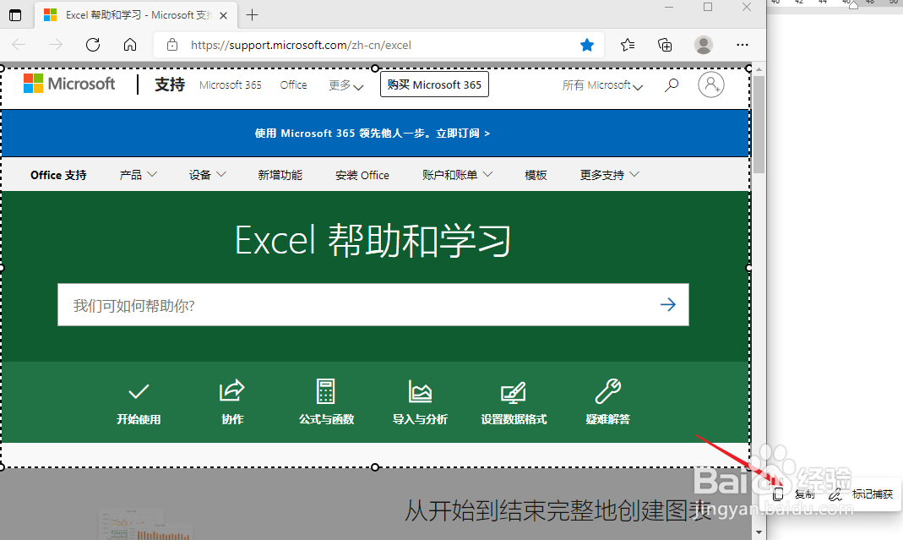
Task: Open the 导入与分析 chart icon
Action: (x=420, y=390)
